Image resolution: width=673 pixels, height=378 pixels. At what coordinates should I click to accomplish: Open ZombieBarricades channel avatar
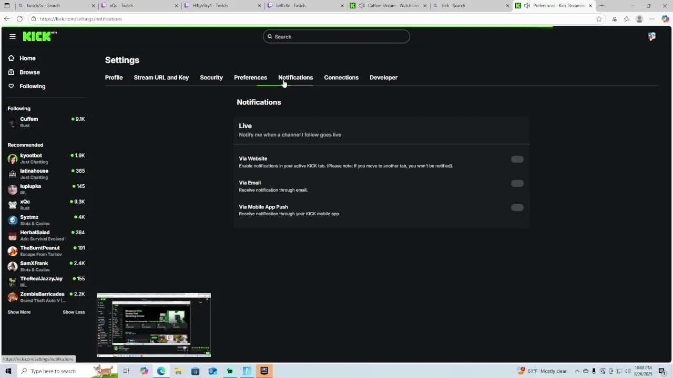pos(13,297)
